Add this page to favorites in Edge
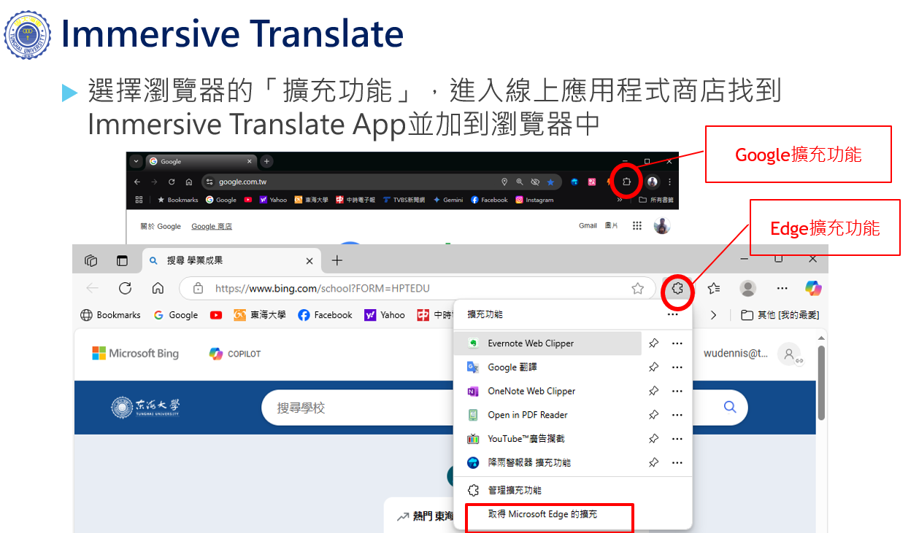 pos(637,288)
